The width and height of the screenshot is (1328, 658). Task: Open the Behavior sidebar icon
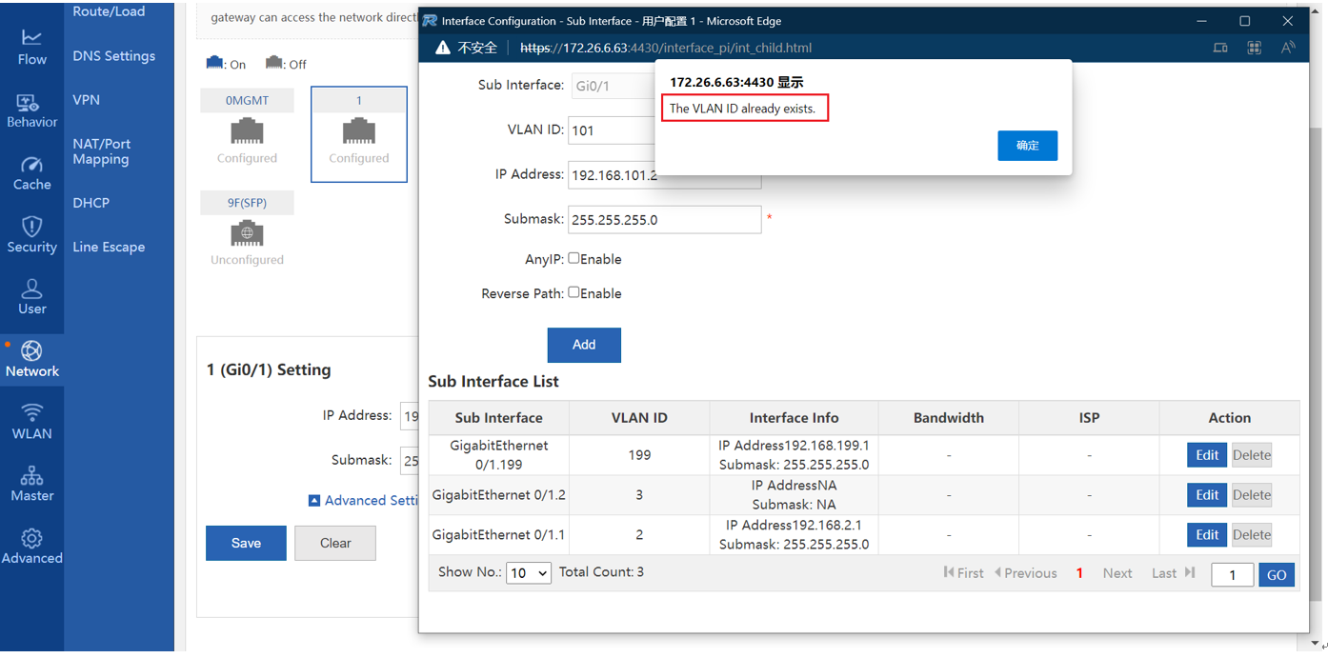tap(31, 110)
